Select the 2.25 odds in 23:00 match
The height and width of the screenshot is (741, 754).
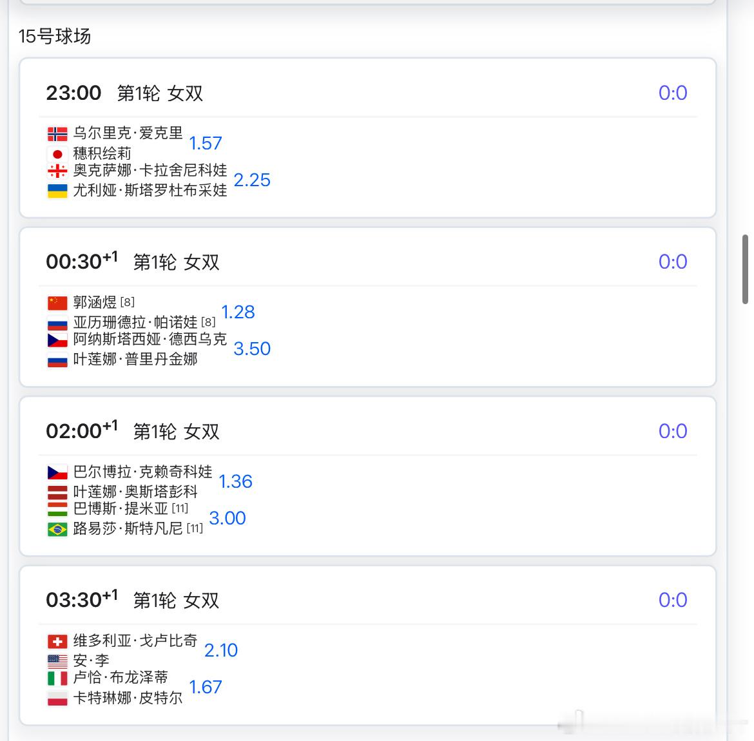(x=252, y=180)
